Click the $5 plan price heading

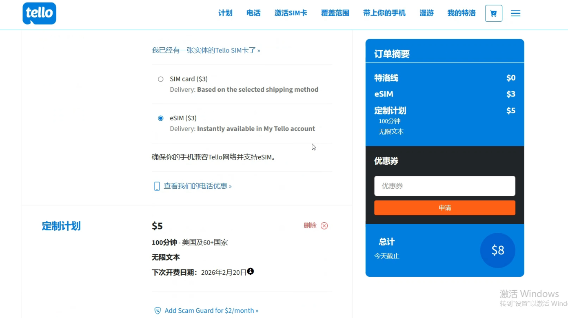pos(158,226)
